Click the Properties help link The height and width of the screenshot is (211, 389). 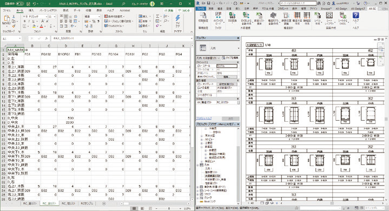[204, 118]
